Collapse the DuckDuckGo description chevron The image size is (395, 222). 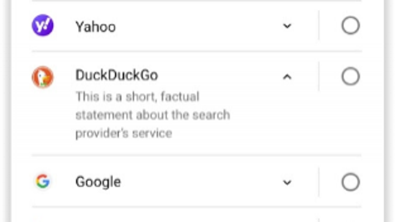coord(287,77)
